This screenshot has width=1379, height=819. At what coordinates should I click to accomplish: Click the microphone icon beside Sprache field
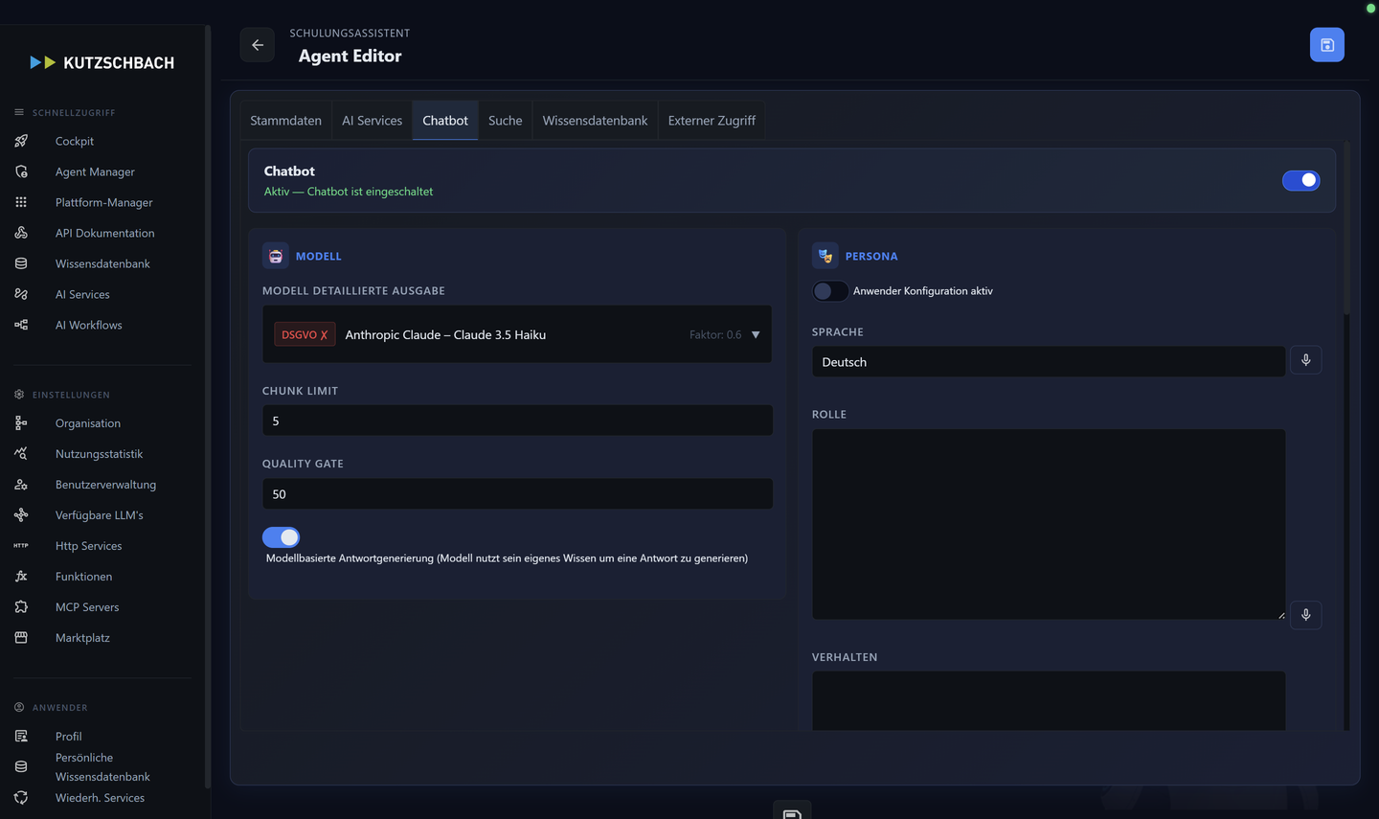1305,360
